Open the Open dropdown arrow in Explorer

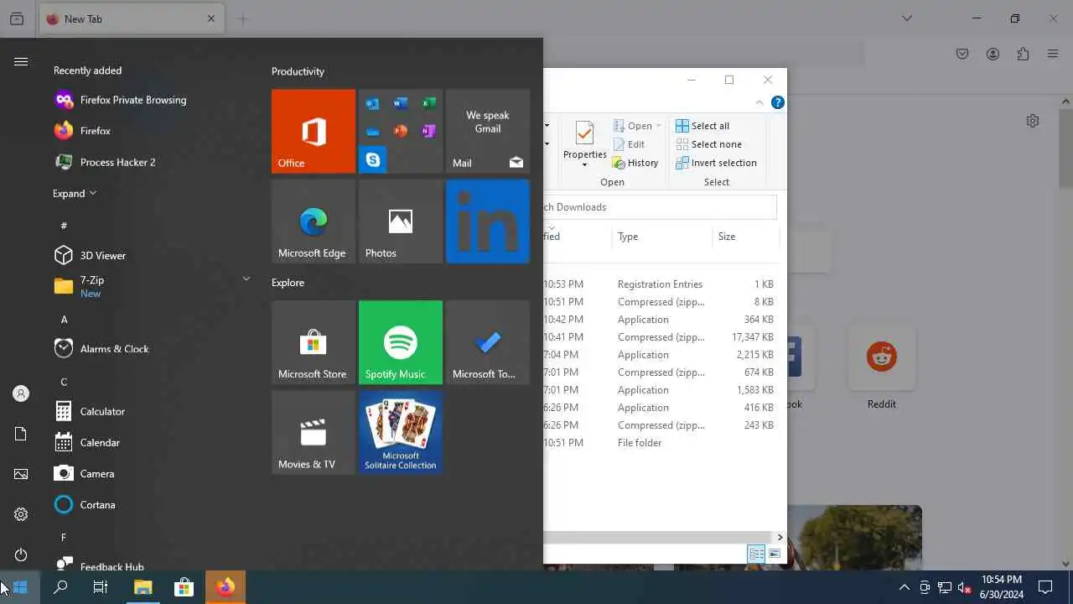click(x=658, y=126)
